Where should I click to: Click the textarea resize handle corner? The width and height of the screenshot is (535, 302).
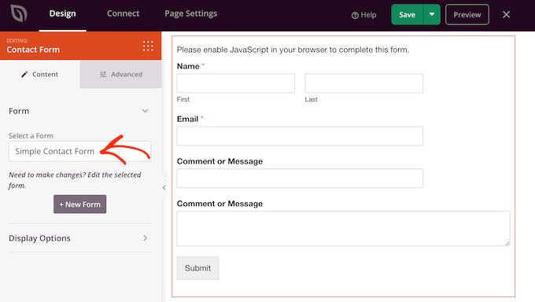click(x=507, y=243)
